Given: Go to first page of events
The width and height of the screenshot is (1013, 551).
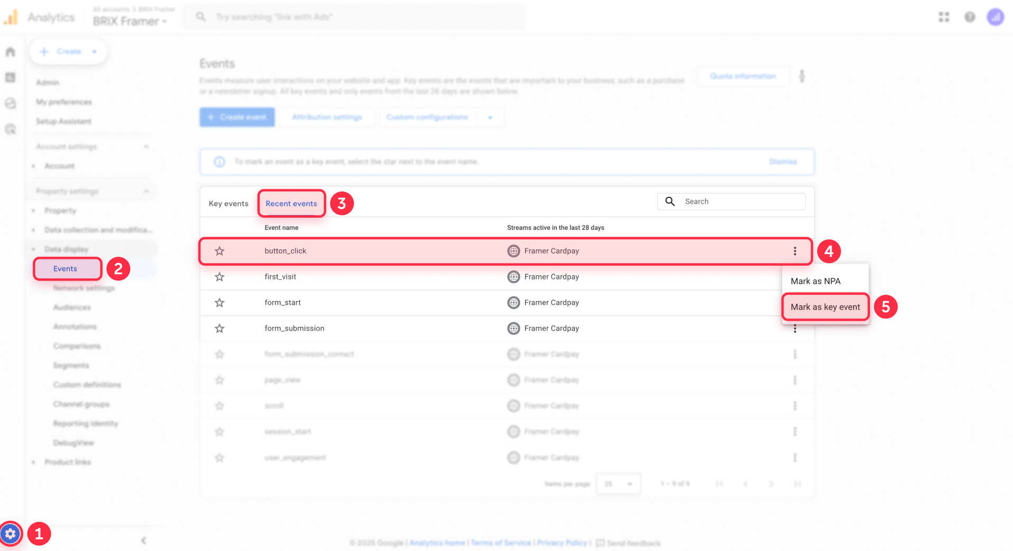Looking at the screenshot, I should [x=720, y=484].
